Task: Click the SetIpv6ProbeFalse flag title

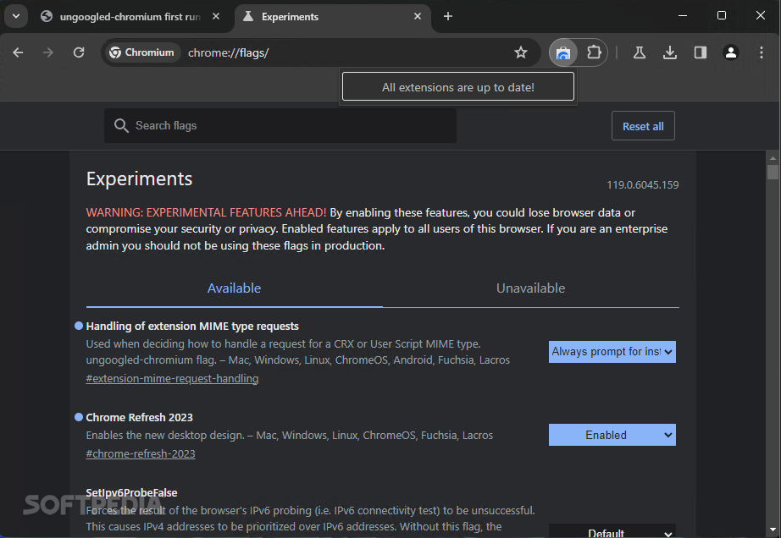Action: point(131,493)
